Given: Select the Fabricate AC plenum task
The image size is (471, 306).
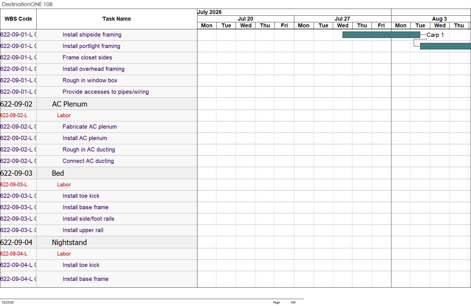Looking at the screenshot, I should click(90, 127).
